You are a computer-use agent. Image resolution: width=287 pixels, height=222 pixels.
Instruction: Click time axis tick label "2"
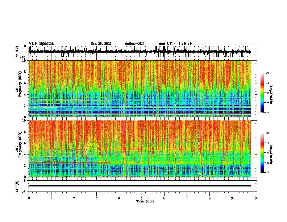74,198
